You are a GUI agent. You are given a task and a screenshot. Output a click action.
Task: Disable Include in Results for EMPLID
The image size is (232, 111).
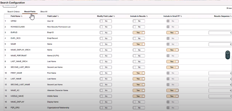139,33
